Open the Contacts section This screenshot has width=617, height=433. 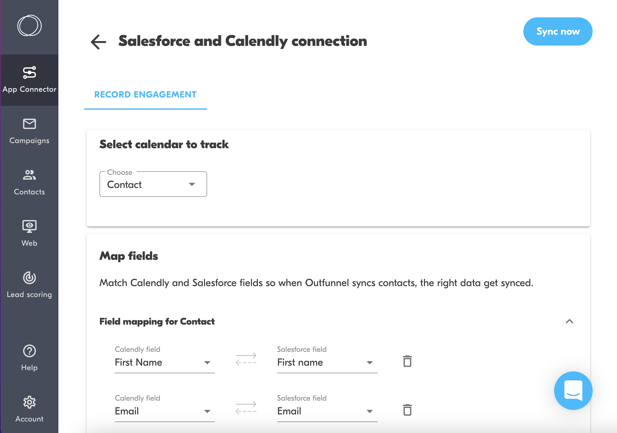[x=29, y=181]
